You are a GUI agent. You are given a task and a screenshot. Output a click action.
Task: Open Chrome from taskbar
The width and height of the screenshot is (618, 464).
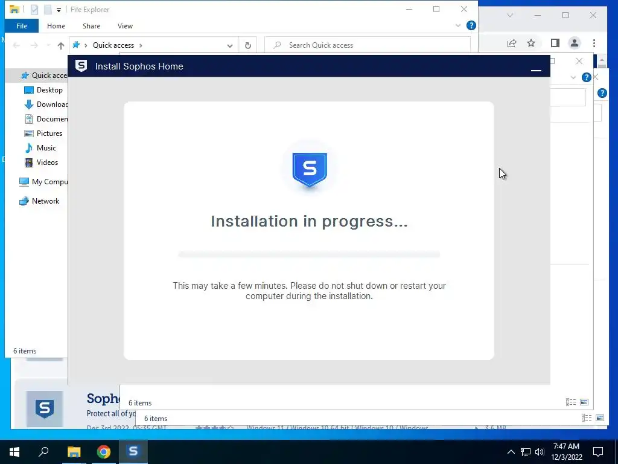104,452
